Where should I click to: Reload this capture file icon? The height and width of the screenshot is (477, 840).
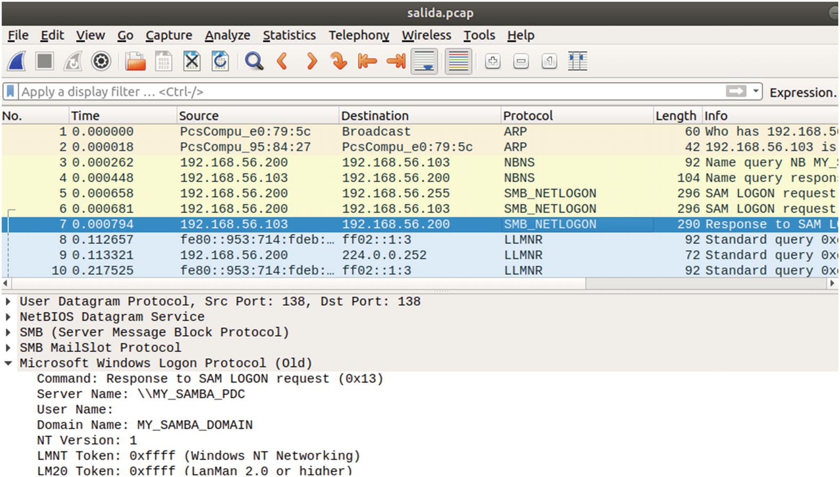pos(220,61)
